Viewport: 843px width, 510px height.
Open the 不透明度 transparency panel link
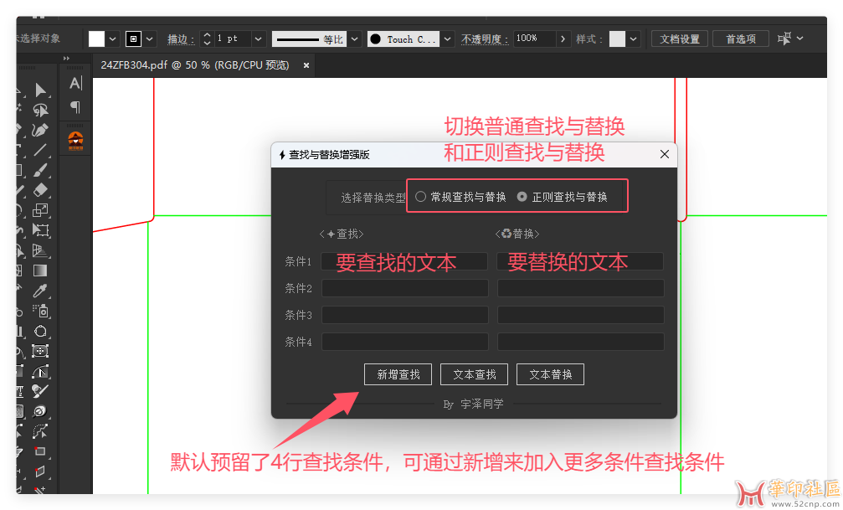[x=485, y=39]
